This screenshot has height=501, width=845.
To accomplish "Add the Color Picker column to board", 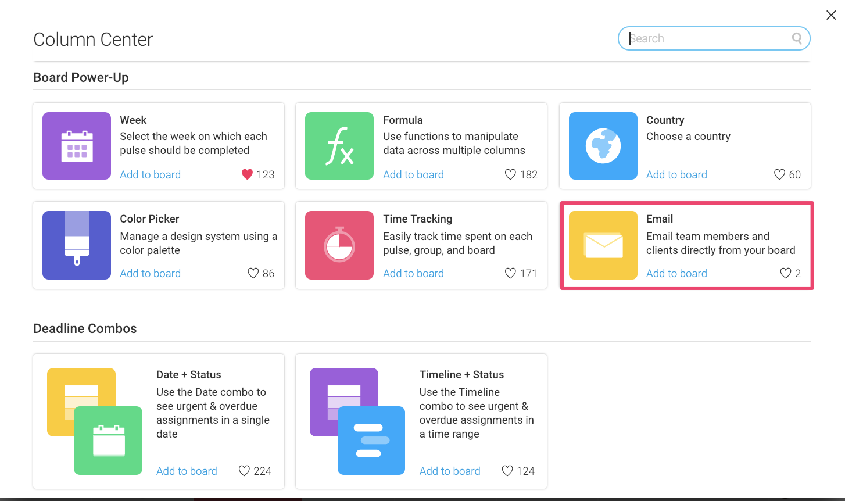I will click(x=150, y=273).
